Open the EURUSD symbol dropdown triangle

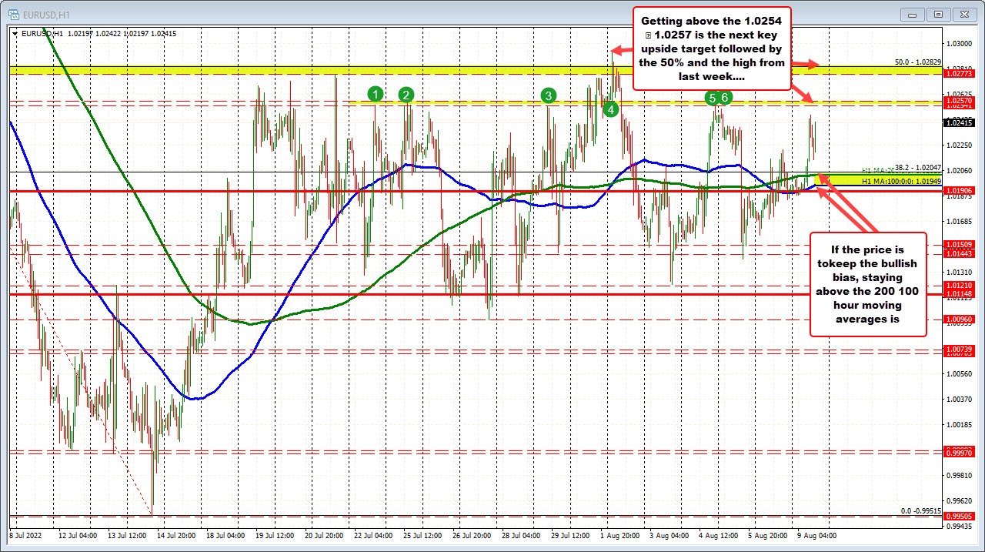pos(15,34)
